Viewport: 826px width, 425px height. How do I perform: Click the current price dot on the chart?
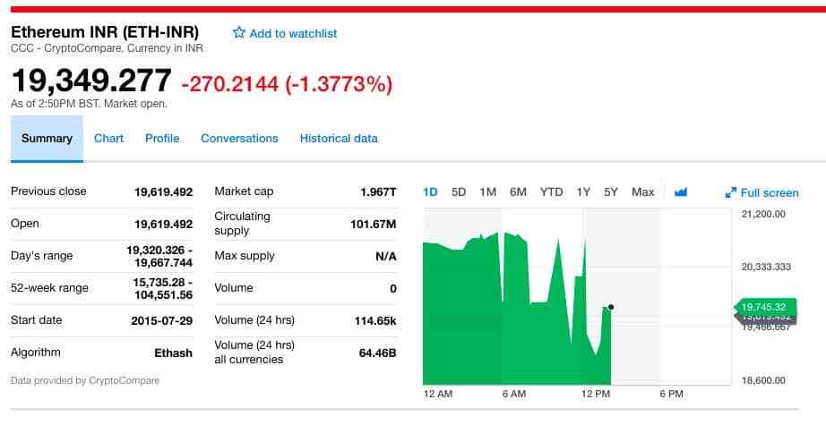611,307
